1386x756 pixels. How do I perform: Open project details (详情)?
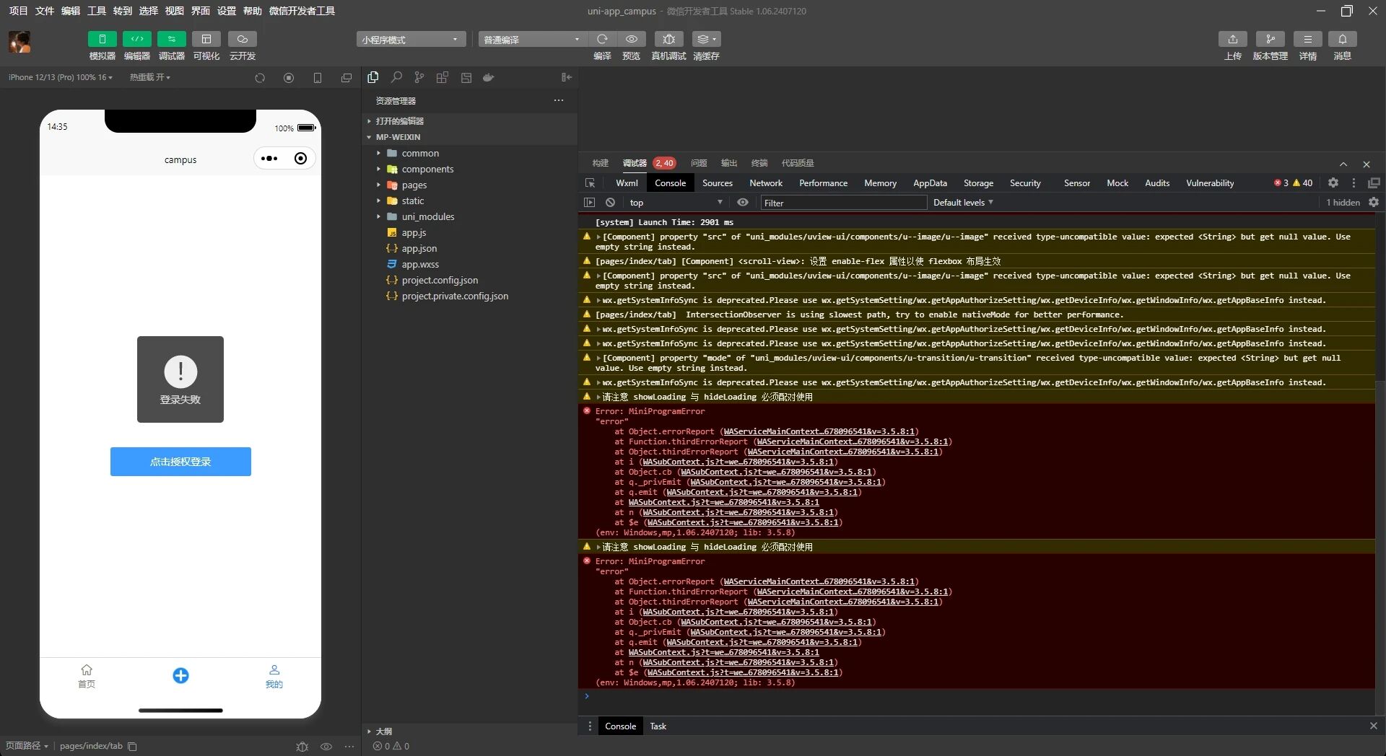1308,39
